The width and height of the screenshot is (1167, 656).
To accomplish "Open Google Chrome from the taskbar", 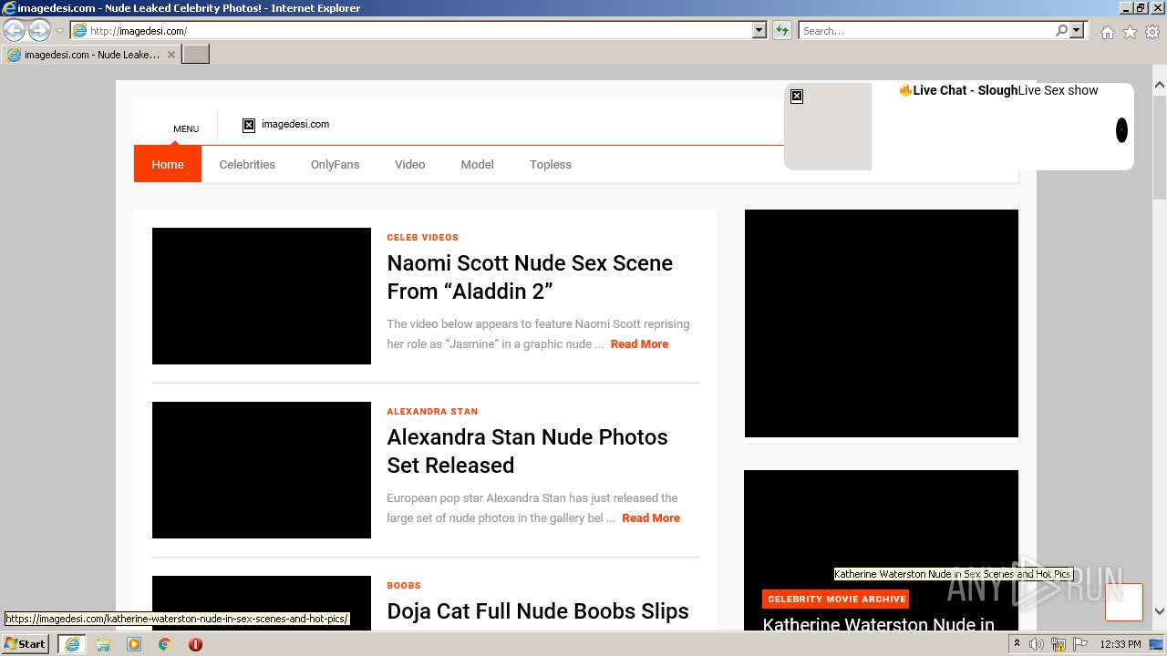I will (x=164, y=644).
